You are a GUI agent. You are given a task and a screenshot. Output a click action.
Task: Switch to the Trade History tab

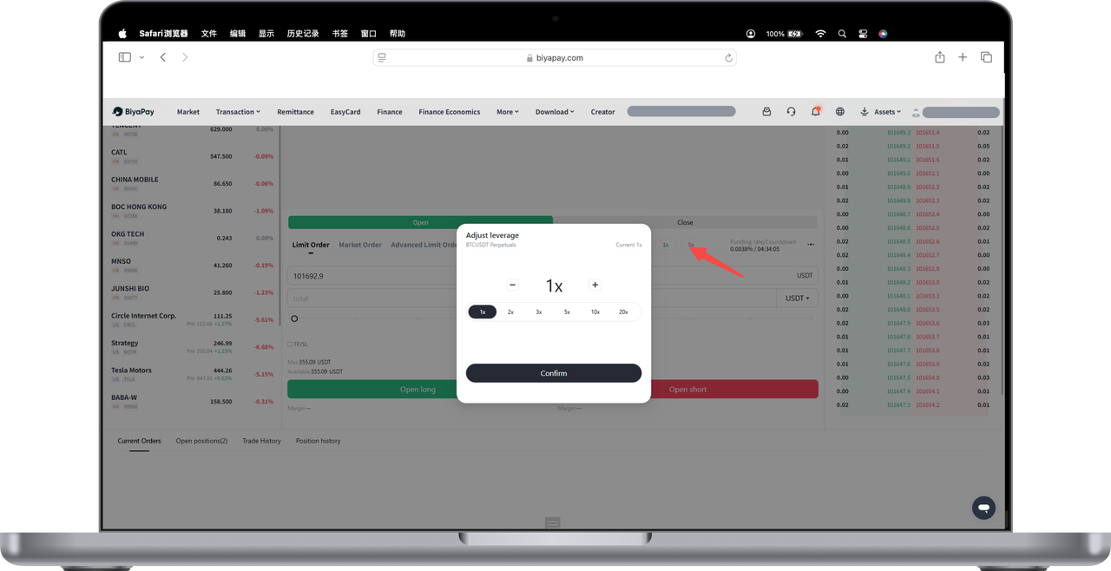pos(261,441)
